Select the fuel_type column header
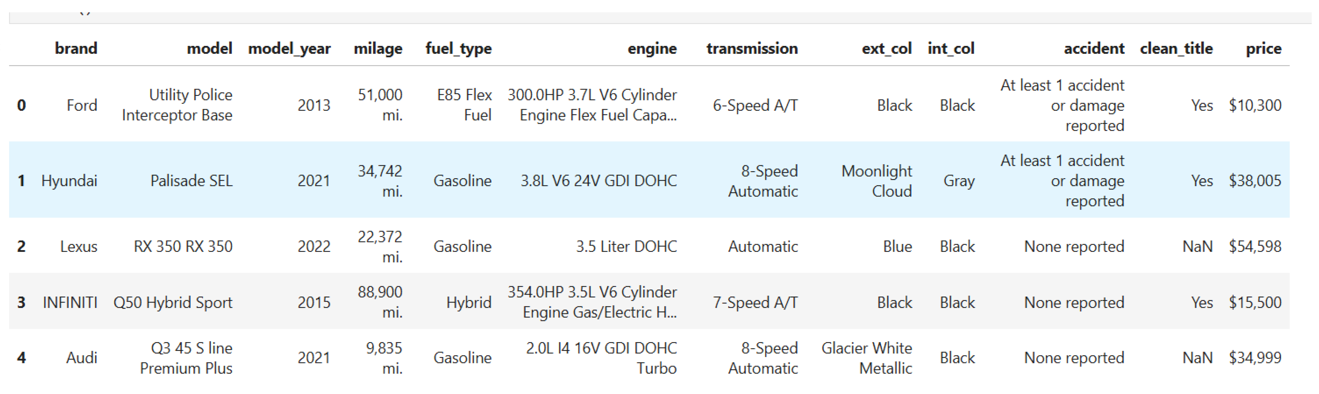Screen dimensions: 1319x394 [458, 49]
